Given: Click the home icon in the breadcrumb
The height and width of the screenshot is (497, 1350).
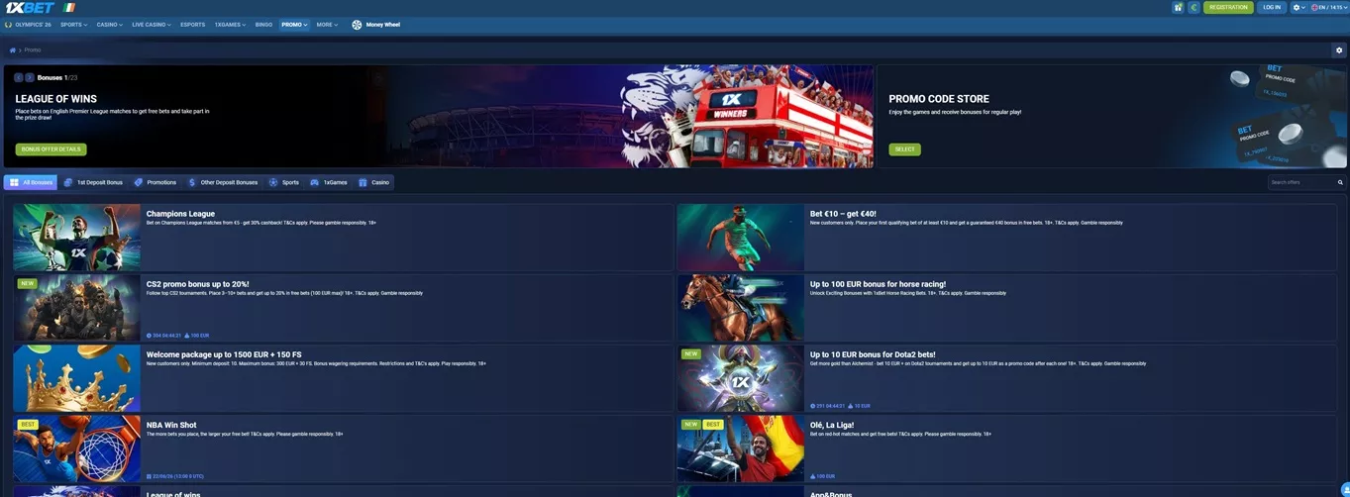Looking at the screenshot, I should [13, 50].
